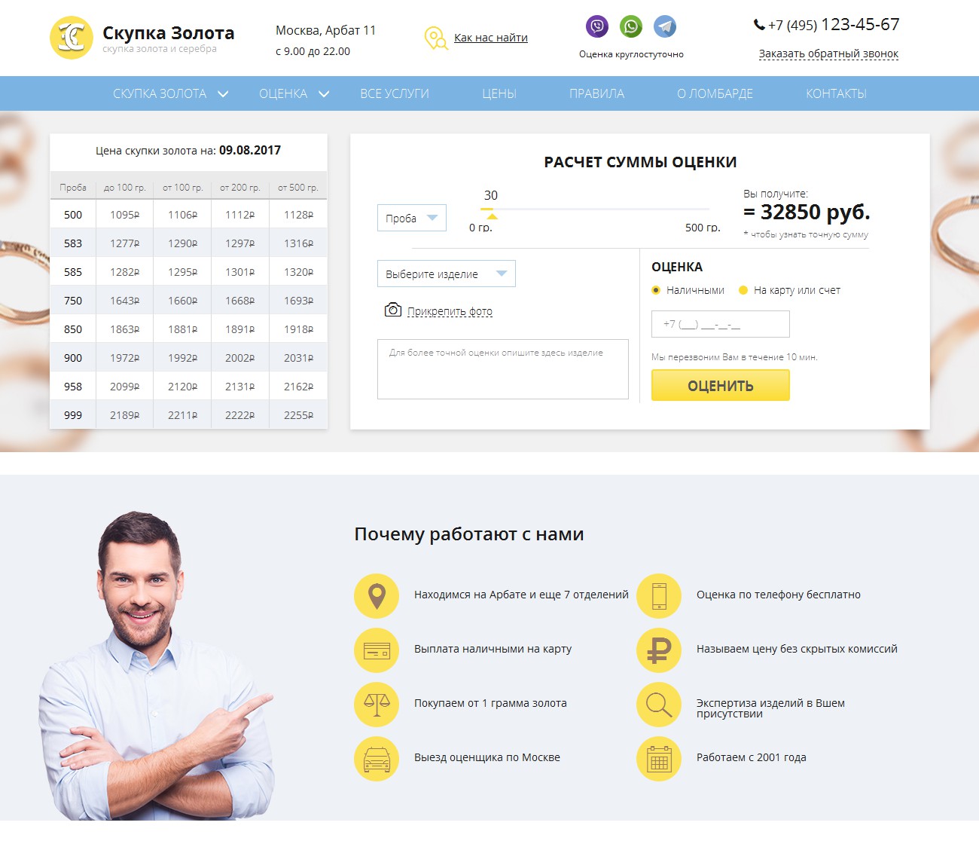Click the phone handset icon by the number

tap(759, 25)
